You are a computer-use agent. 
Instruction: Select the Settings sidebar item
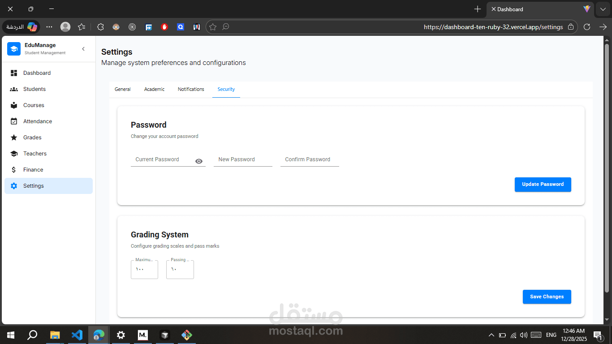click(48, 186)
